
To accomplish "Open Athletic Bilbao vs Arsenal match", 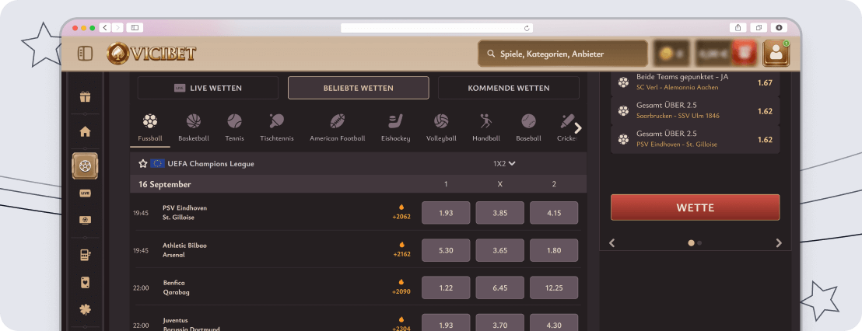I will point(184,249).
